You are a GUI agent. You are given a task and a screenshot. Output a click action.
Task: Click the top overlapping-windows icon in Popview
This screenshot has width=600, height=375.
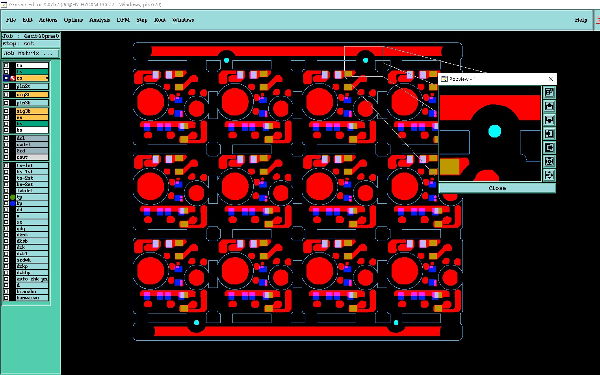click(549, 93)
